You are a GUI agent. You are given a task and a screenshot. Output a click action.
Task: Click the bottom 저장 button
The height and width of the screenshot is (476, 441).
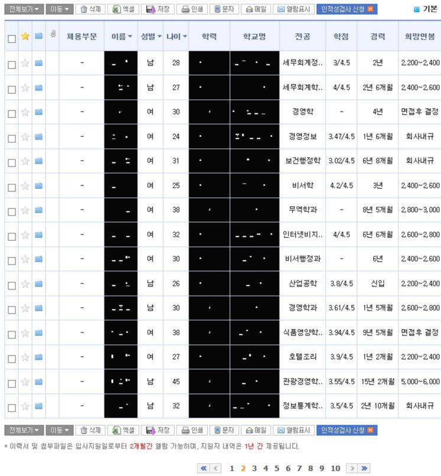tap(157, 430)
